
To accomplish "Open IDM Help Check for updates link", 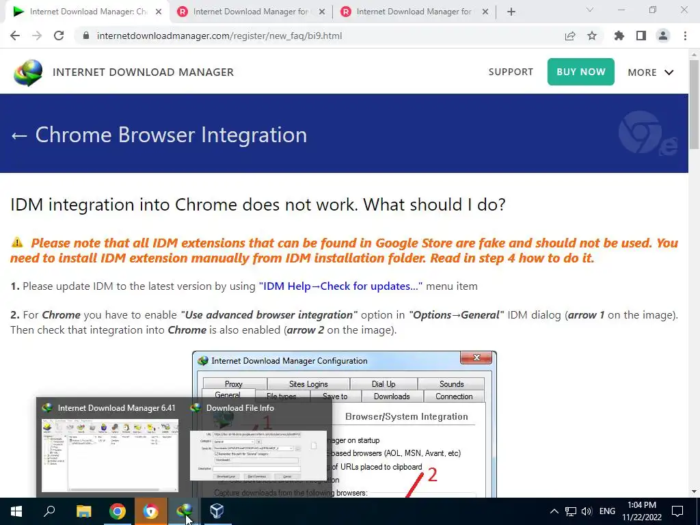I will point(340,286).
